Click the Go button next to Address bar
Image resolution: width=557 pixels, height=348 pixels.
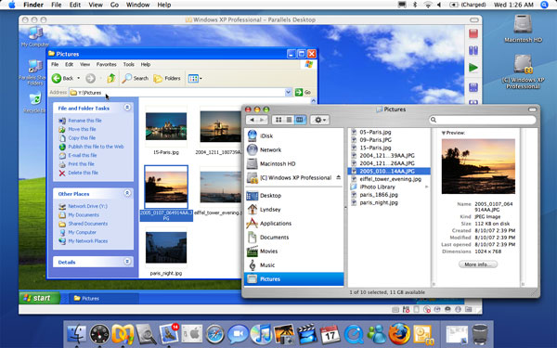(x=303, y=92)
